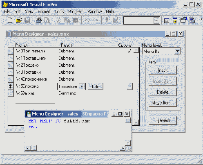Select the \<1Поставщики prompt row
The image size is (203, 165).
pyautogui.click(x=31, y=58)
